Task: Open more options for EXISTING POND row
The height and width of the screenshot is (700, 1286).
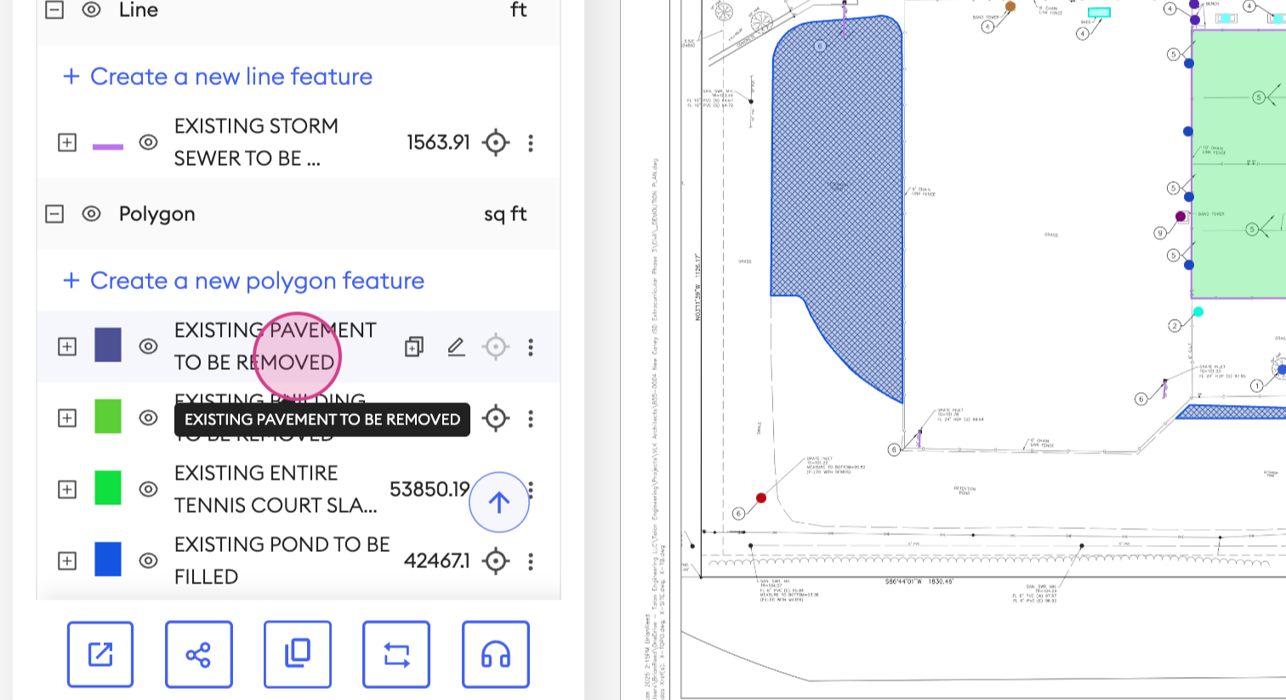Action: (x=531, y=561)
